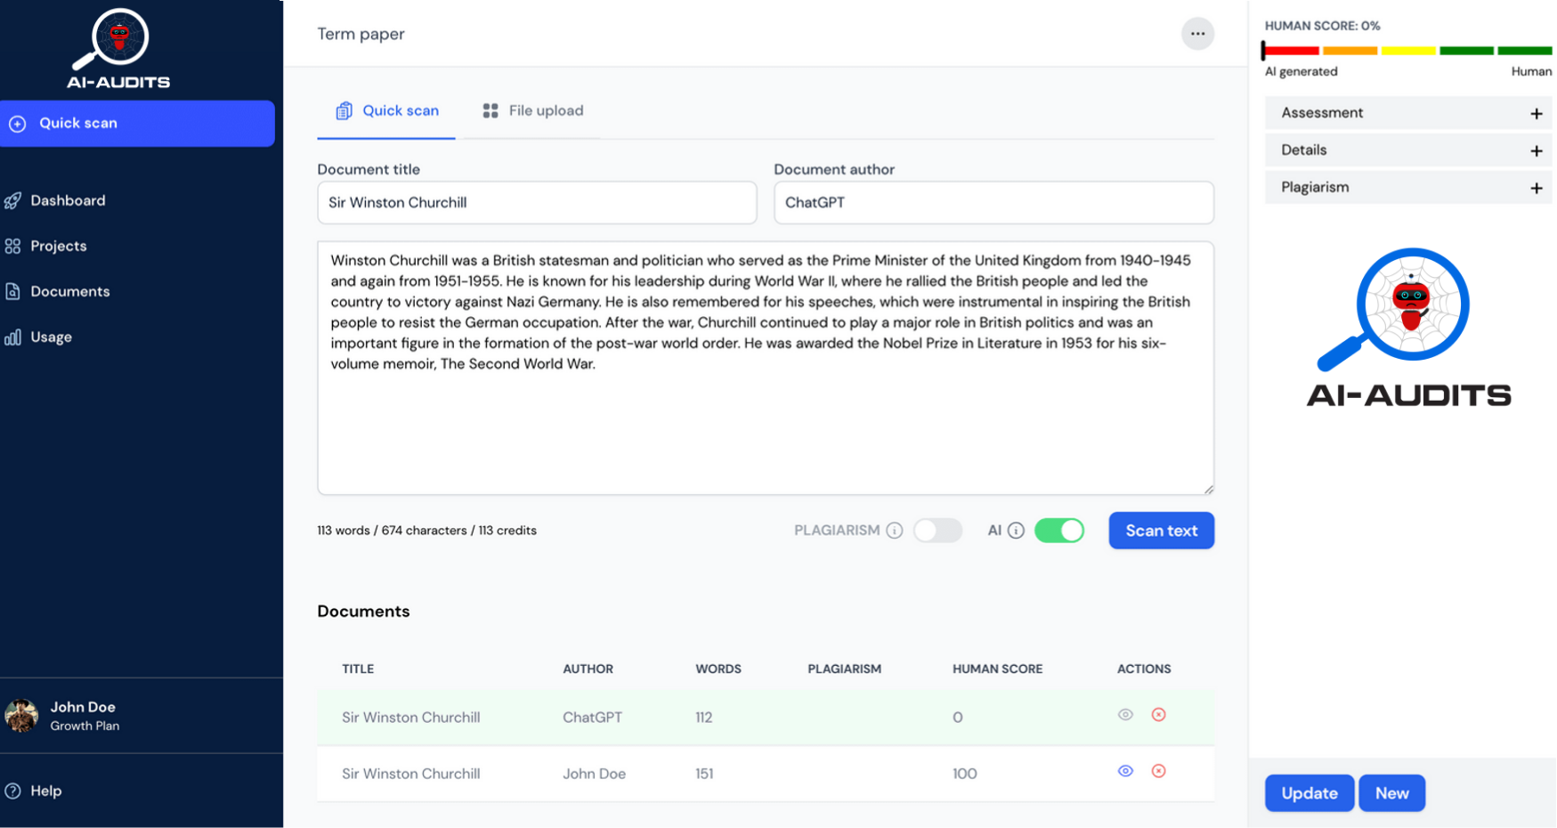Click the 112 words cell
This screenshot has width=1557, height=828.
coord(703,718)
